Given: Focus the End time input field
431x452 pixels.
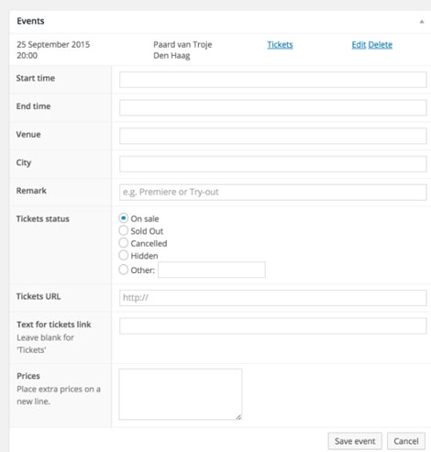Looking at the screenshot, I should (273, 108).
